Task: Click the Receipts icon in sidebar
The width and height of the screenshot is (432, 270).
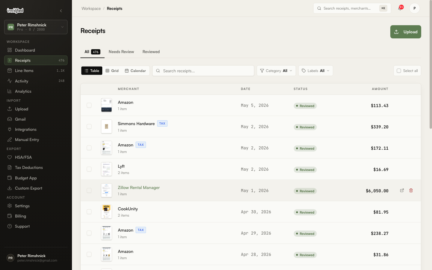Action: 10,60
